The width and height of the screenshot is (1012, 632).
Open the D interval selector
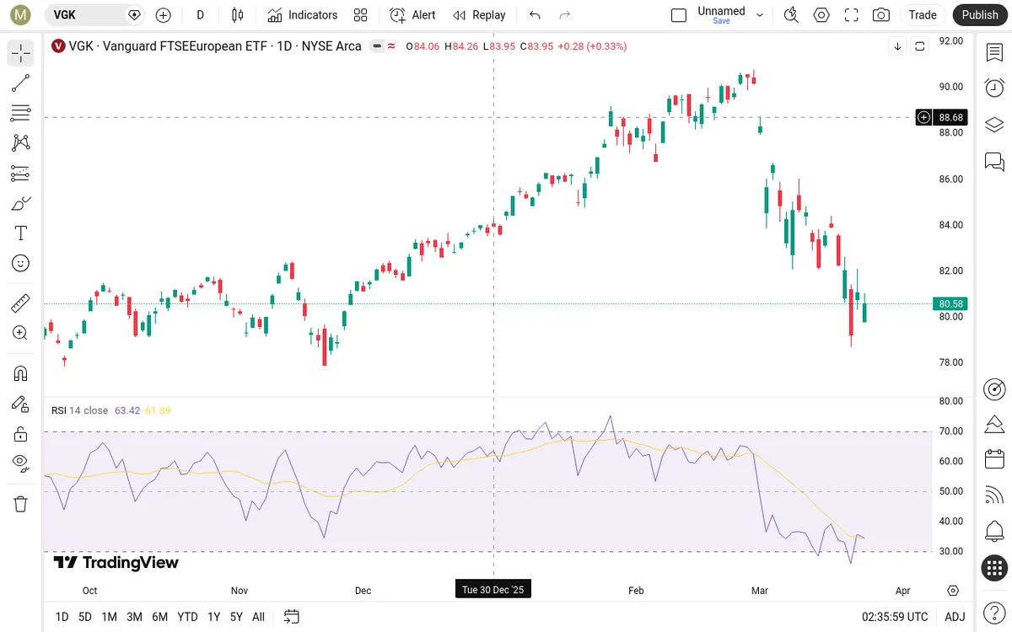pos(200,14)
